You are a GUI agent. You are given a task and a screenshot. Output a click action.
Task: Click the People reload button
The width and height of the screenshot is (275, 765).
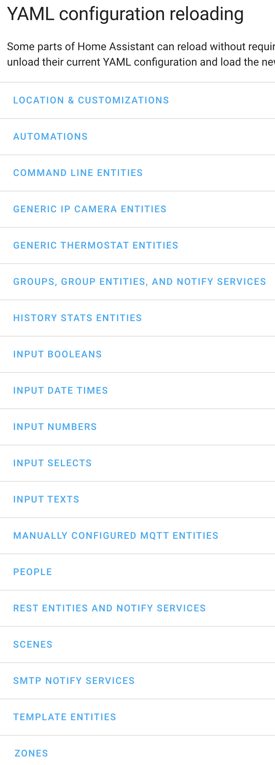[33, 572]
